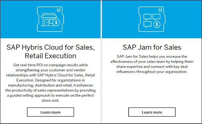
Task: Click the storefront awning roof
Action: (x=49, y=15)
